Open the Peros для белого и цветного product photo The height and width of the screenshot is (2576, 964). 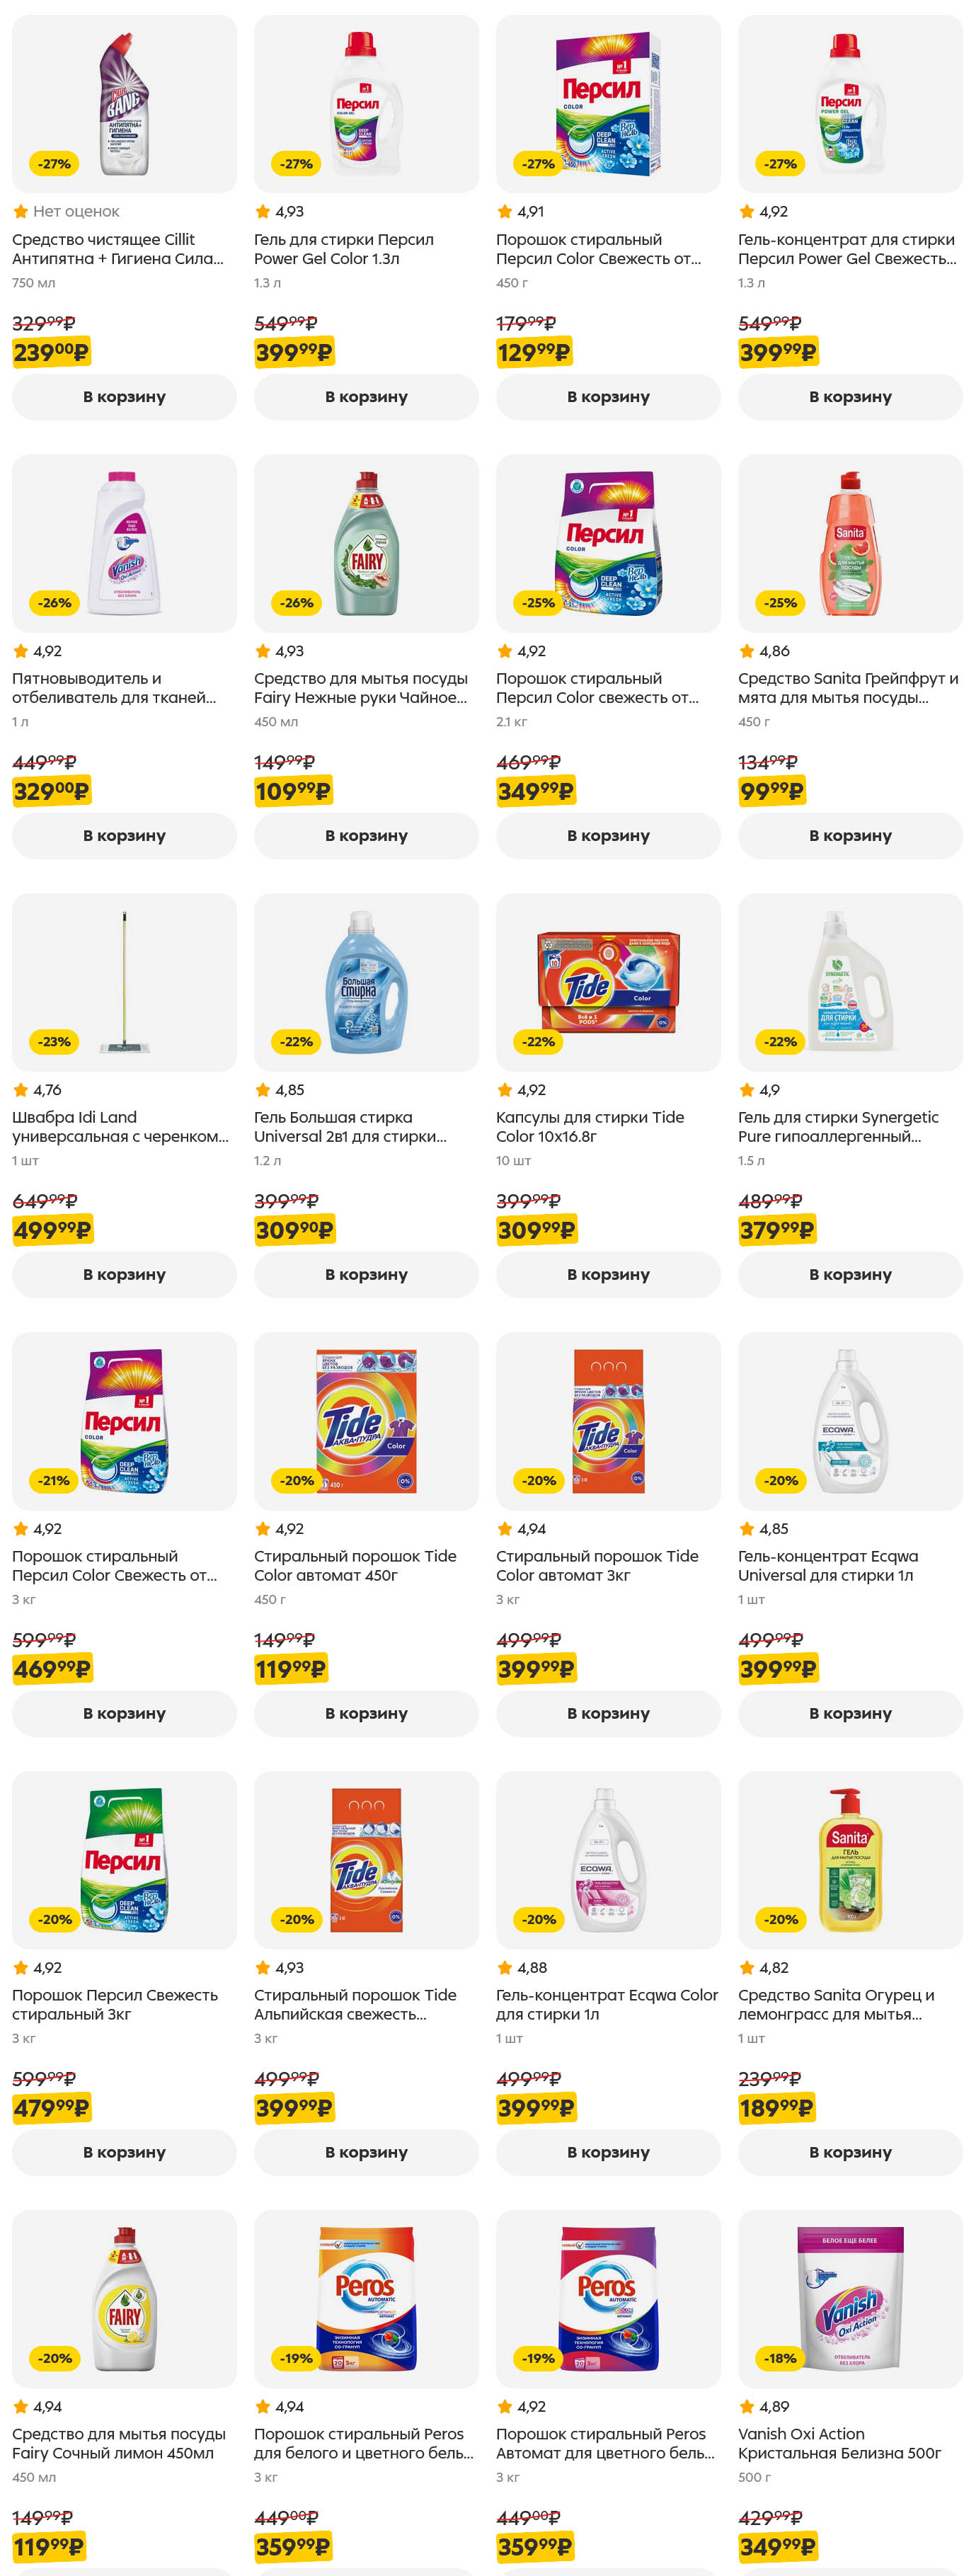point(366,2299)
